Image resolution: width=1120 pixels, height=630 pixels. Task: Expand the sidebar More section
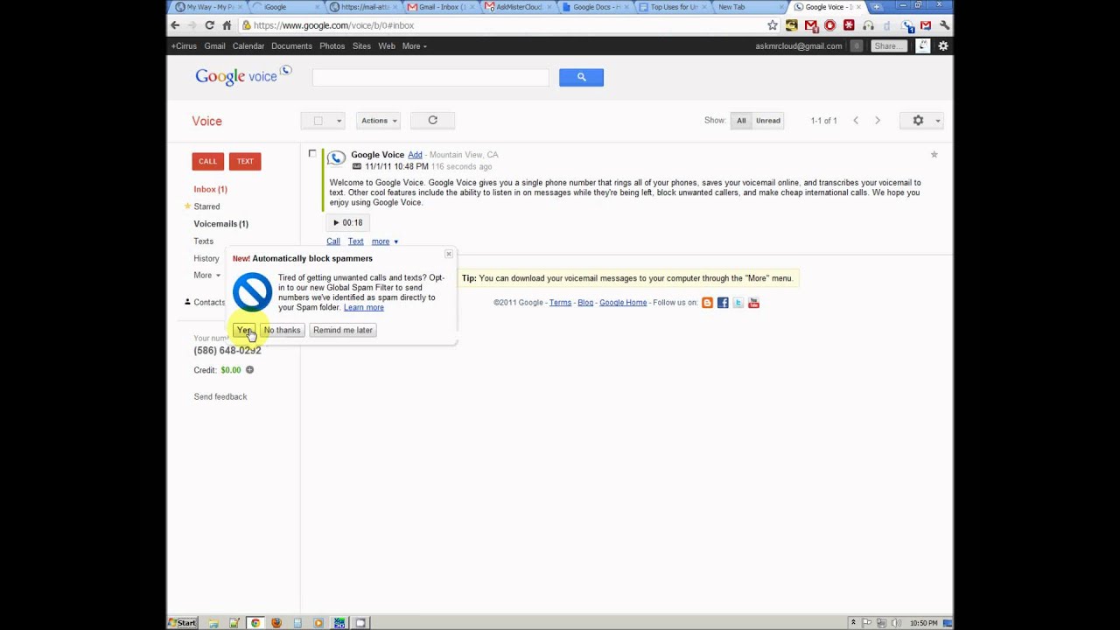point(206,276)
